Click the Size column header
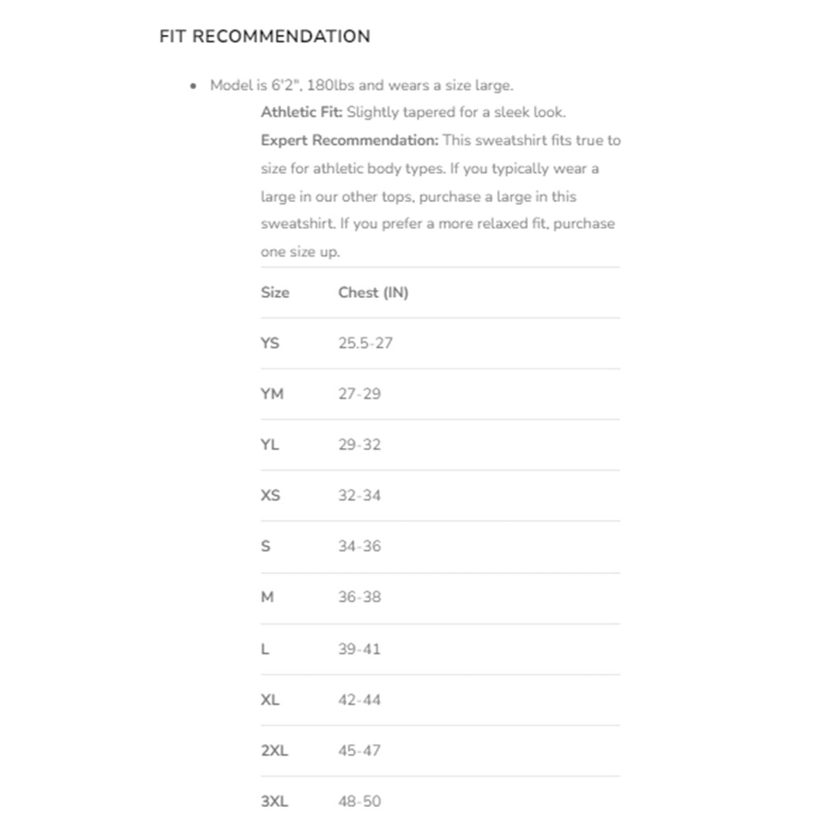 pyautogui.click(x=275, y=292)
